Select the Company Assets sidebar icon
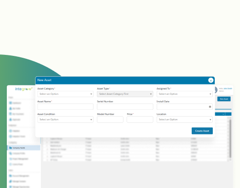Screen dimensions: 240x188 pos(10,148)
